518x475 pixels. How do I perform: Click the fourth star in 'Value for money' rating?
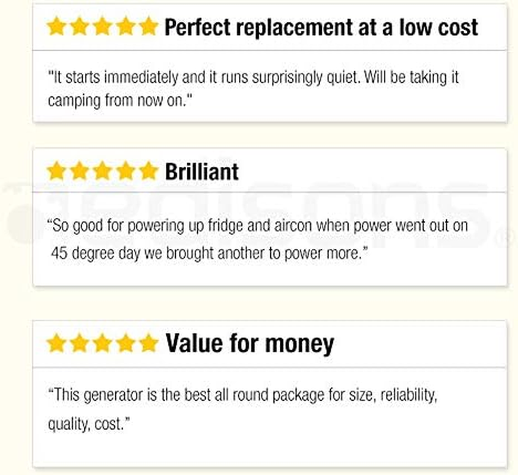125,343
